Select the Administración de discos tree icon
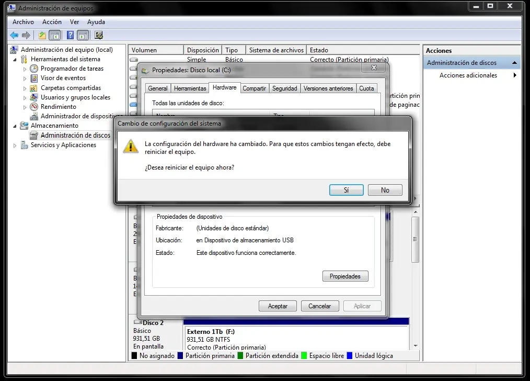Viewport: 530px width, 381px height. [x=34, y=136]
